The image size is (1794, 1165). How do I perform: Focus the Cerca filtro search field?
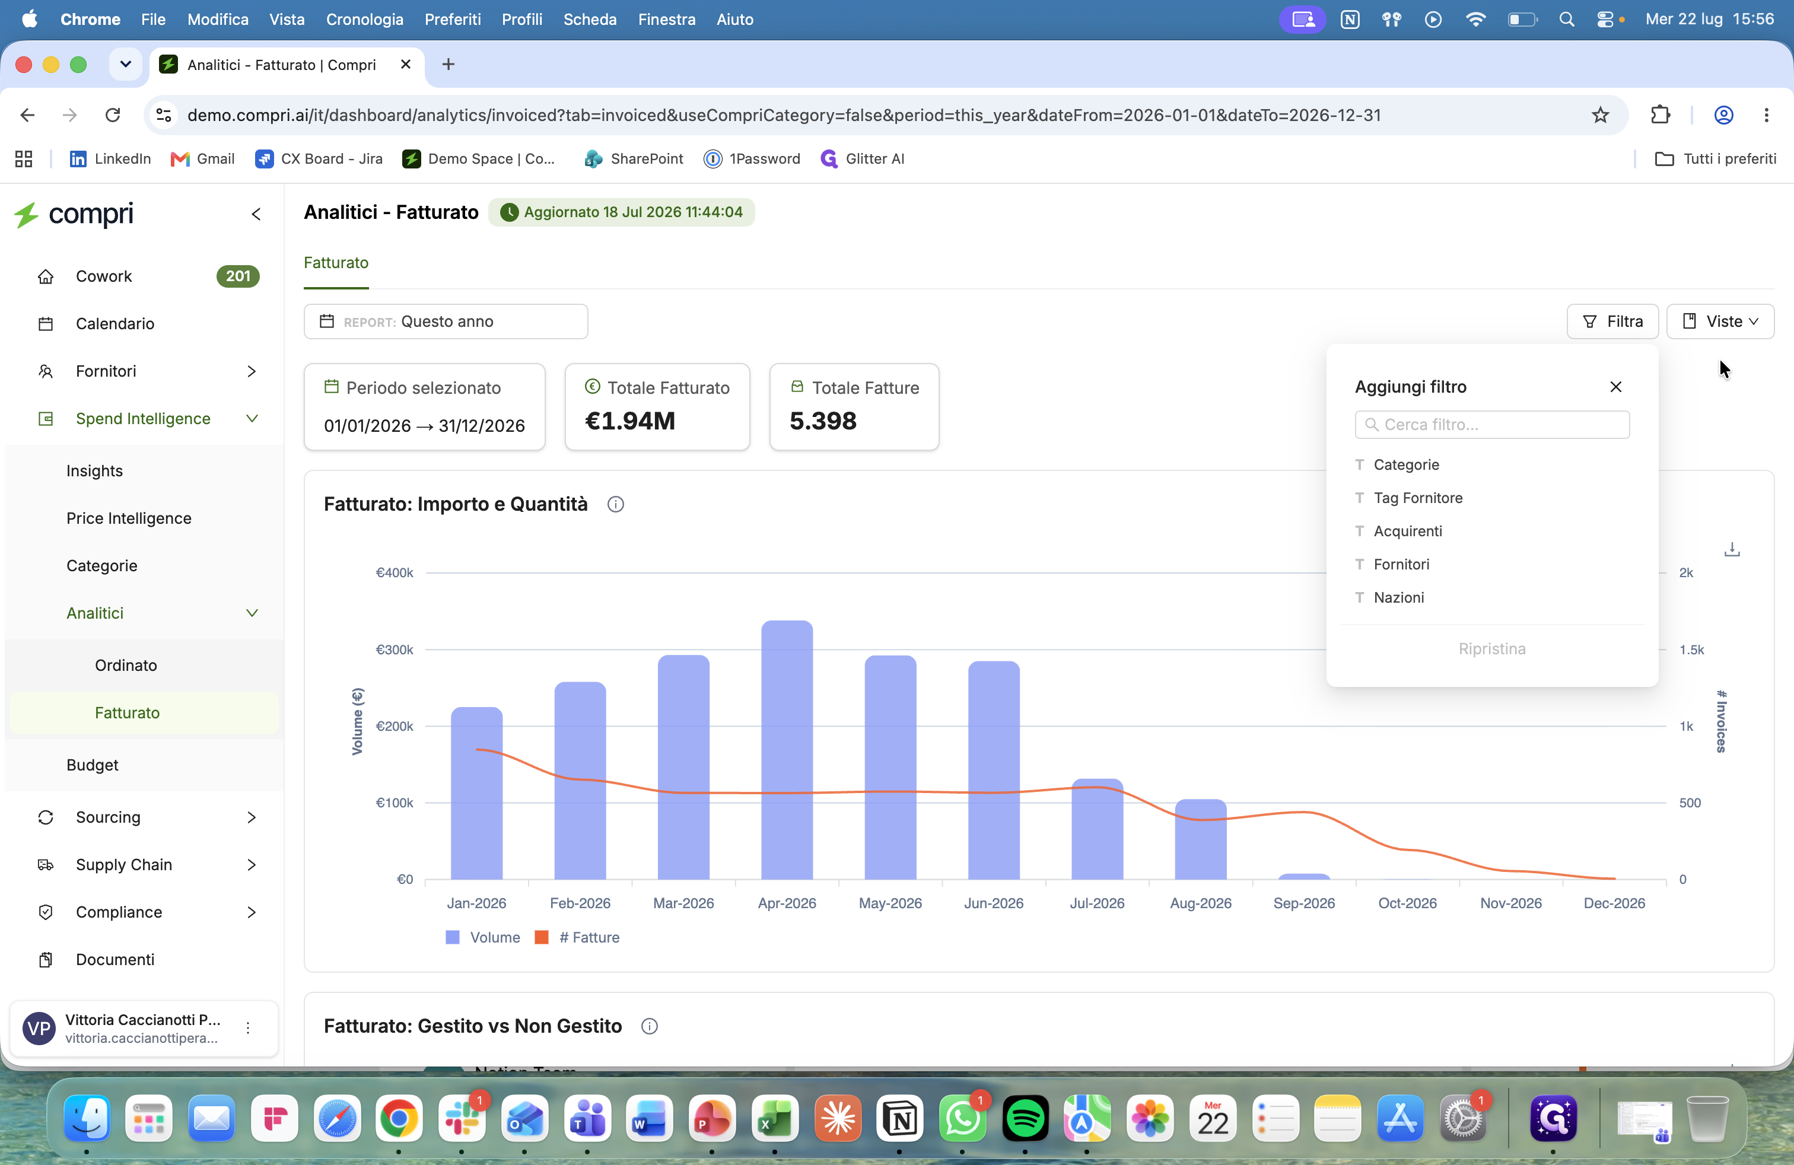point(1491,425)
